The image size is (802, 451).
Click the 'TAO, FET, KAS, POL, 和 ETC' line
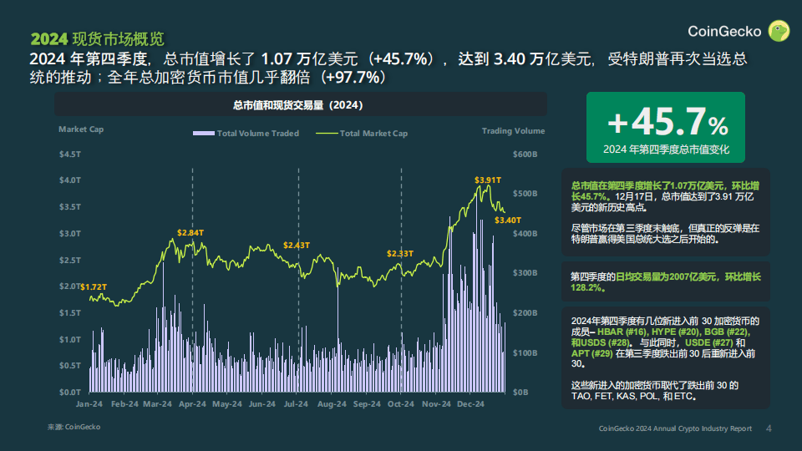pyautogui.click(x=634, y=396)
